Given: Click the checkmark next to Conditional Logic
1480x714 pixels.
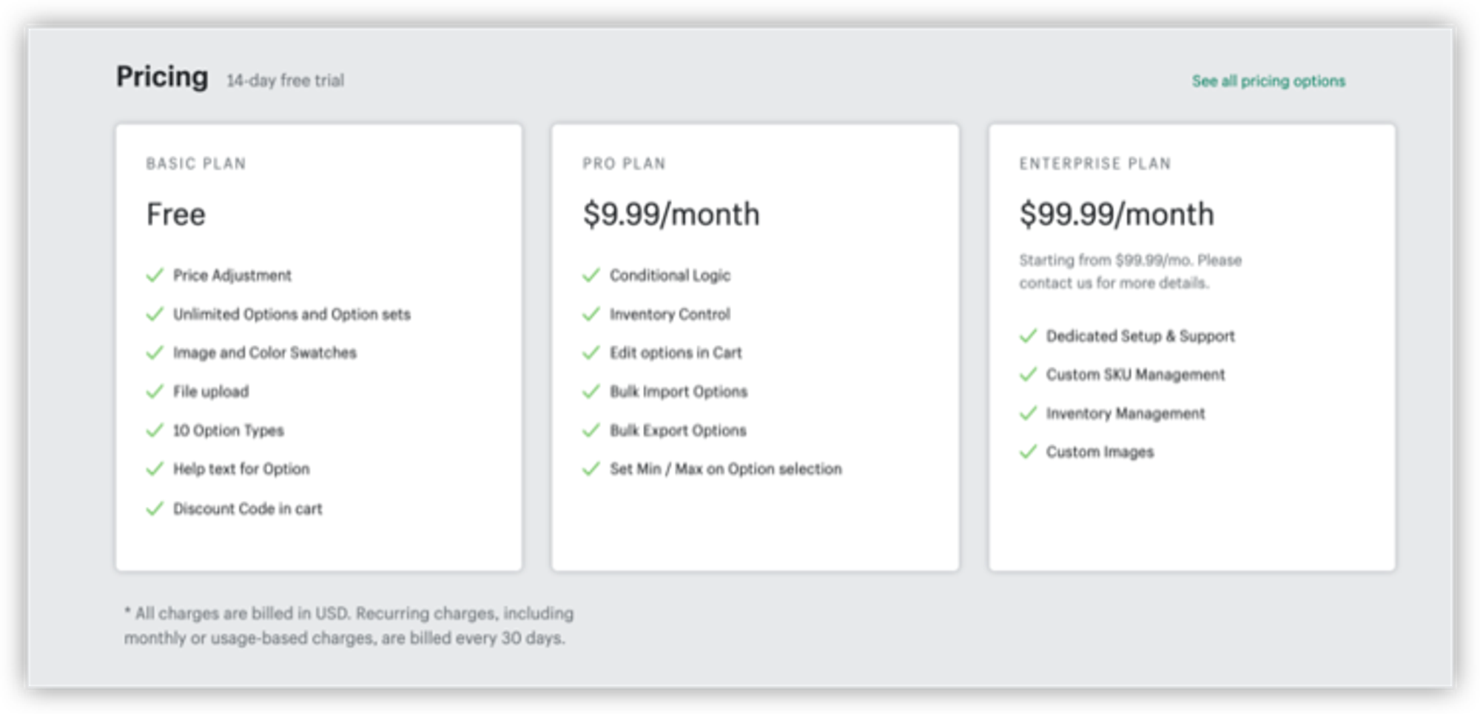Looking at the screenshot, I should (591, 275).
